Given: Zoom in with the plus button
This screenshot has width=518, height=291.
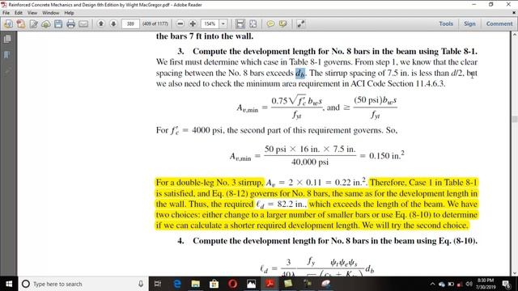Looking at the screenshot, I should (x=193, y=23).
